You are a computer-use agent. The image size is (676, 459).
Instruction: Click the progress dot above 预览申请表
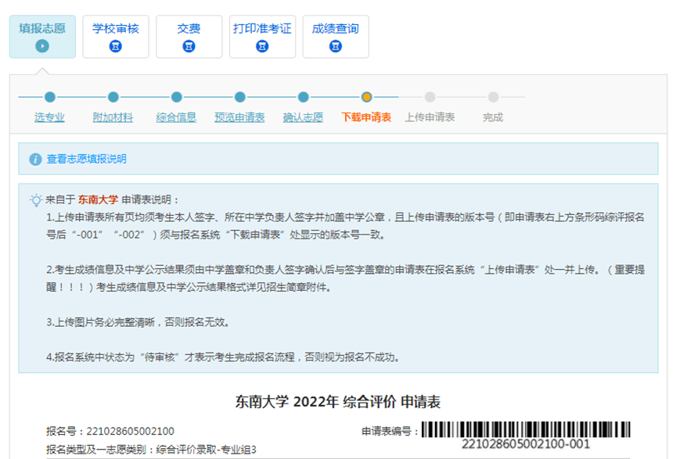(x=240, y=97)
